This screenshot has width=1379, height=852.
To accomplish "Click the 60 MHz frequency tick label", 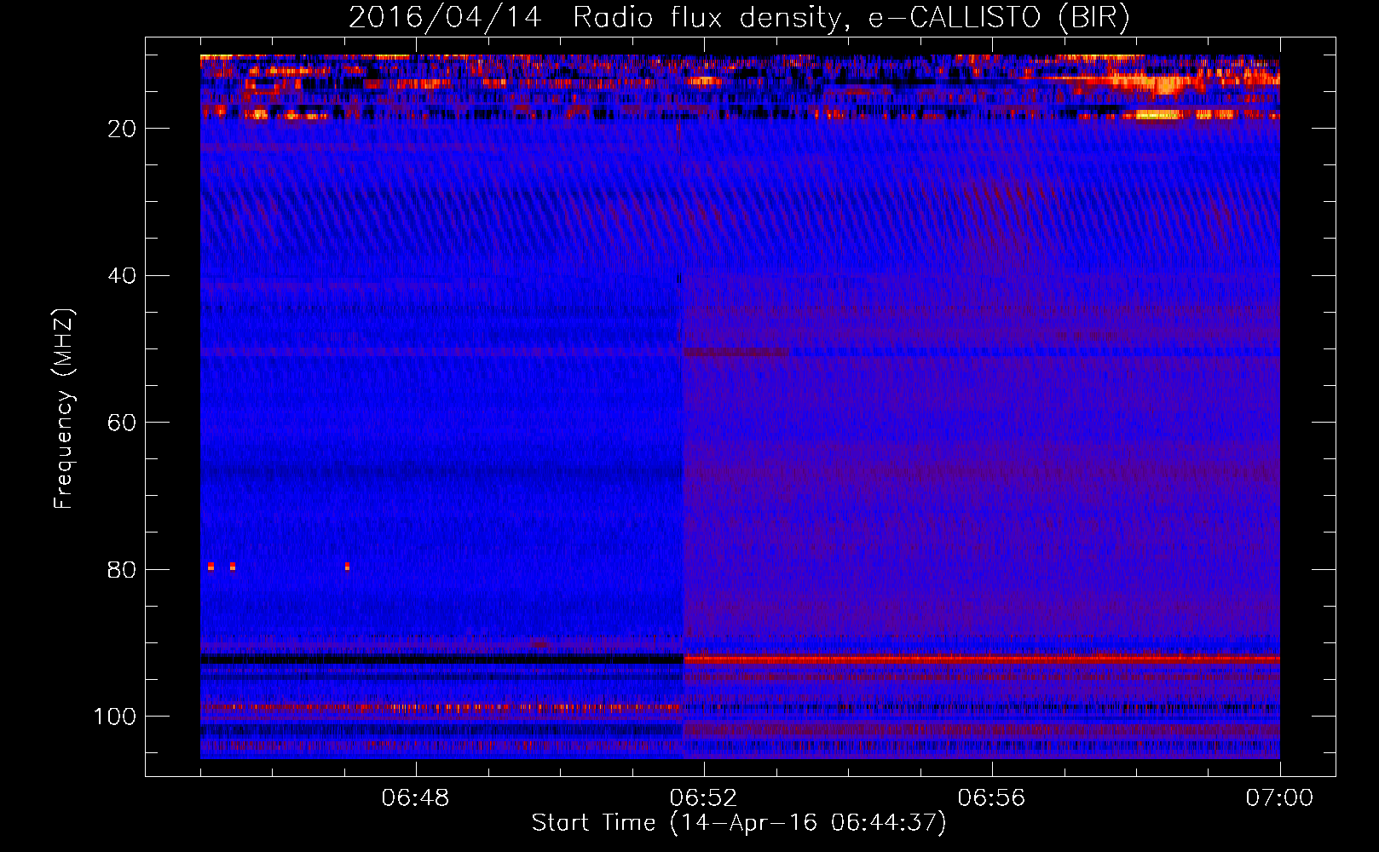I will 122,423.
